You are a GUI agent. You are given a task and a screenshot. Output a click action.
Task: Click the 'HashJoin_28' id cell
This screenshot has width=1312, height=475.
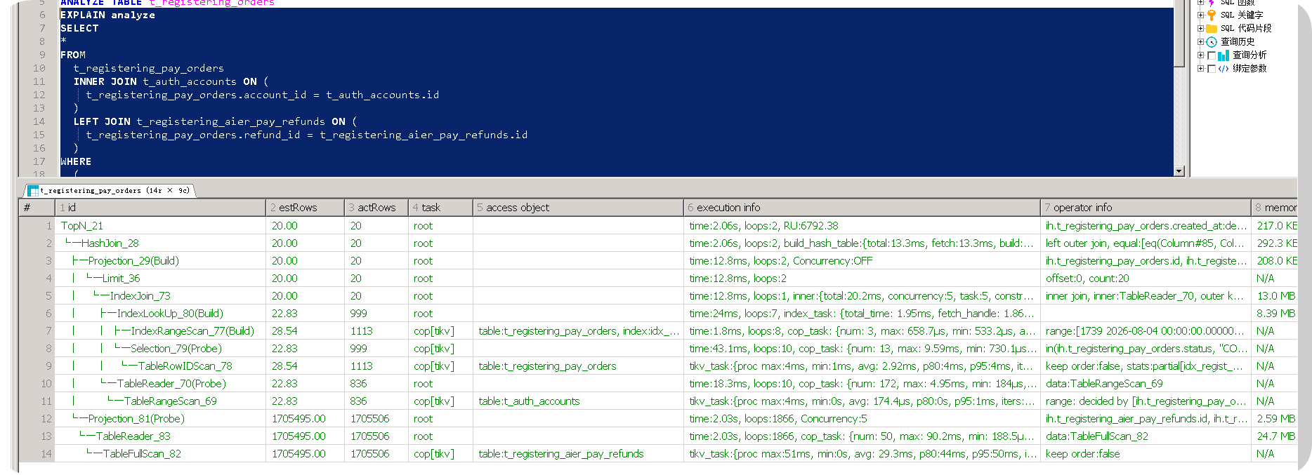[160, 243]
